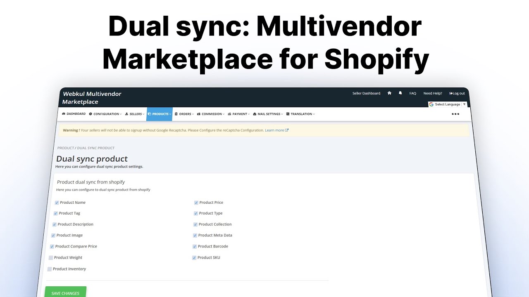Follow the Learn more link
Screen dimensions: 529x297
(274, 130)
